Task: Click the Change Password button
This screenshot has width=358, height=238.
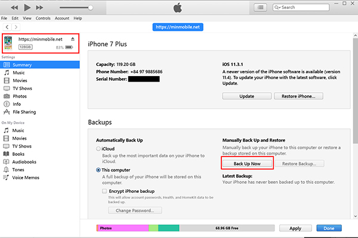Action: [135, 211]
